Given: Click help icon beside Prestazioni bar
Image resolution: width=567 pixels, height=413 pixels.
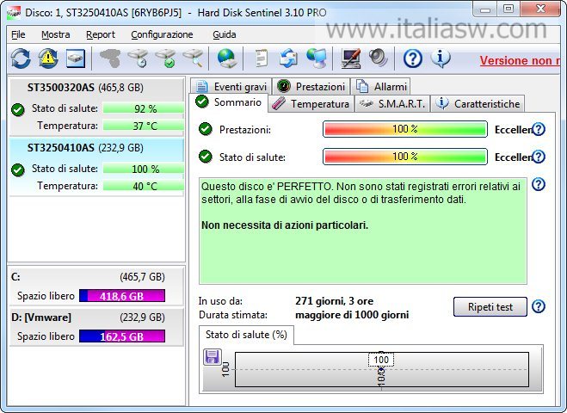Looking at the screenshot, I should coord(539,129).
